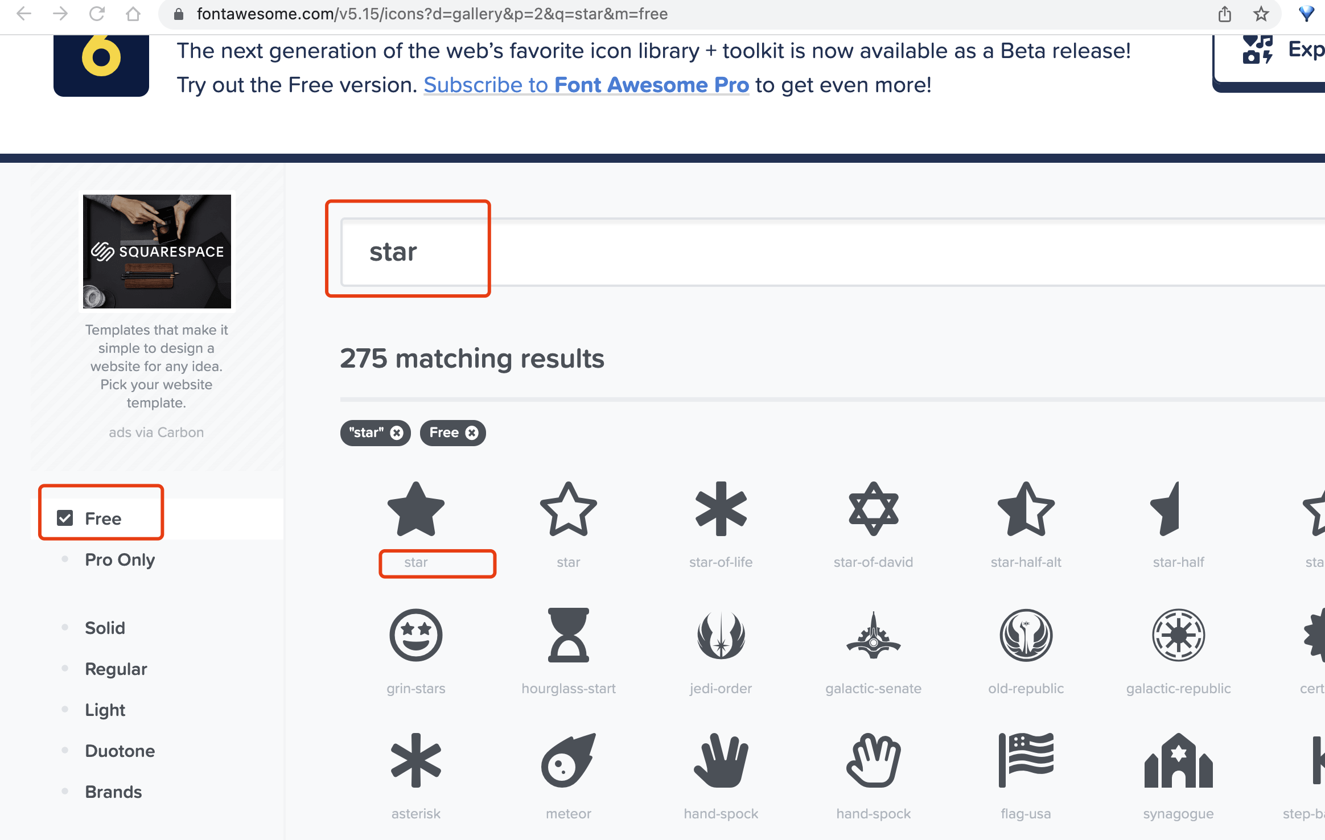Click the star-half-alt icon

pos(1026,509)
